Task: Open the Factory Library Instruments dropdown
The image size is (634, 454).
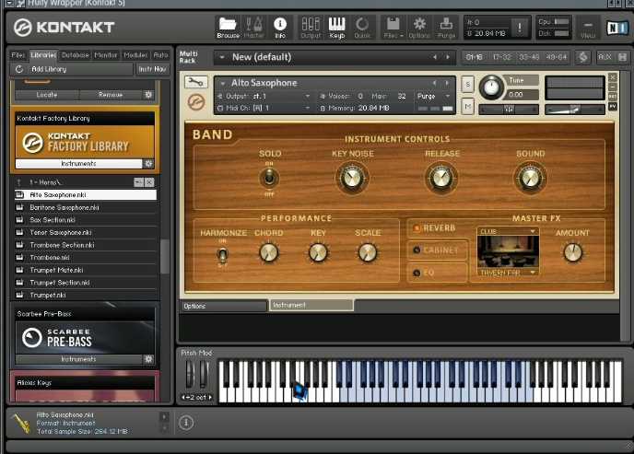Action: [79, 164]
